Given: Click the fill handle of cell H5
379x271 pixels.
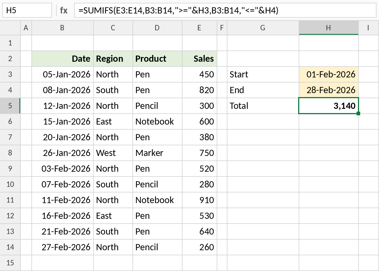Looking at the screenshot, I should point(358,113).
